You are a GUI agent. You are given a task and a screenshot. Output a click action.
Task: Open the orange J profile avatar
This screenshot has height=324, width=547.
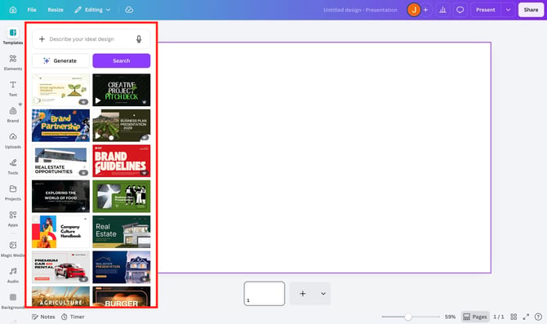coord(414,10)
